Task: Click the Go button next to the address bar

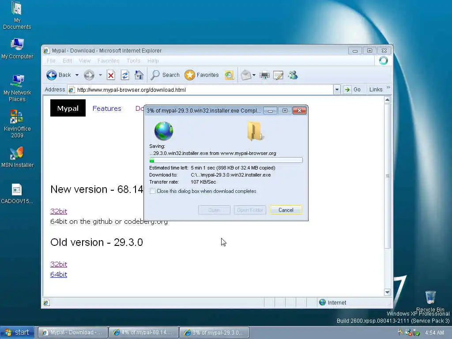Action: (353, 90)
